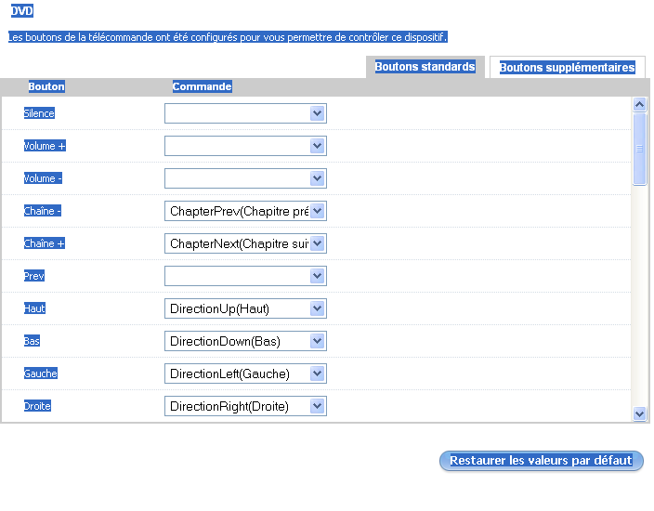The image size is (654, 511).
Task: Select the Silence button label
Action: coord(39,113)
